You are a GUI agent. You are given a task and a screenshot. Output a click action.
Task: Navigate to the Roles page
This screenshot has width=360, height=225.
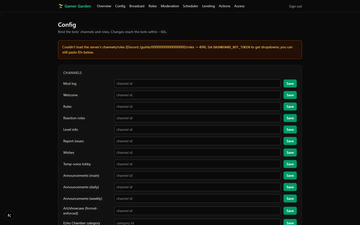(152, 6)
